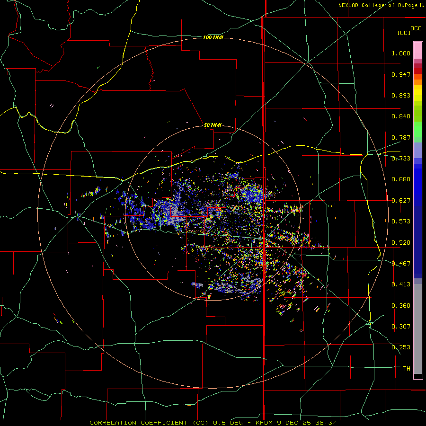This screenshot has width=426, height=426.
Task: Pick the pink swatch beside 1.000
Action: pyautogui.click(x=418, y=51)
